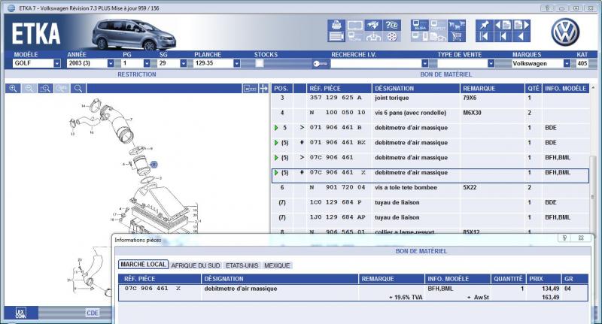
Task: Click the Réf. pièce column header in parts table
Action: point(339,89)
